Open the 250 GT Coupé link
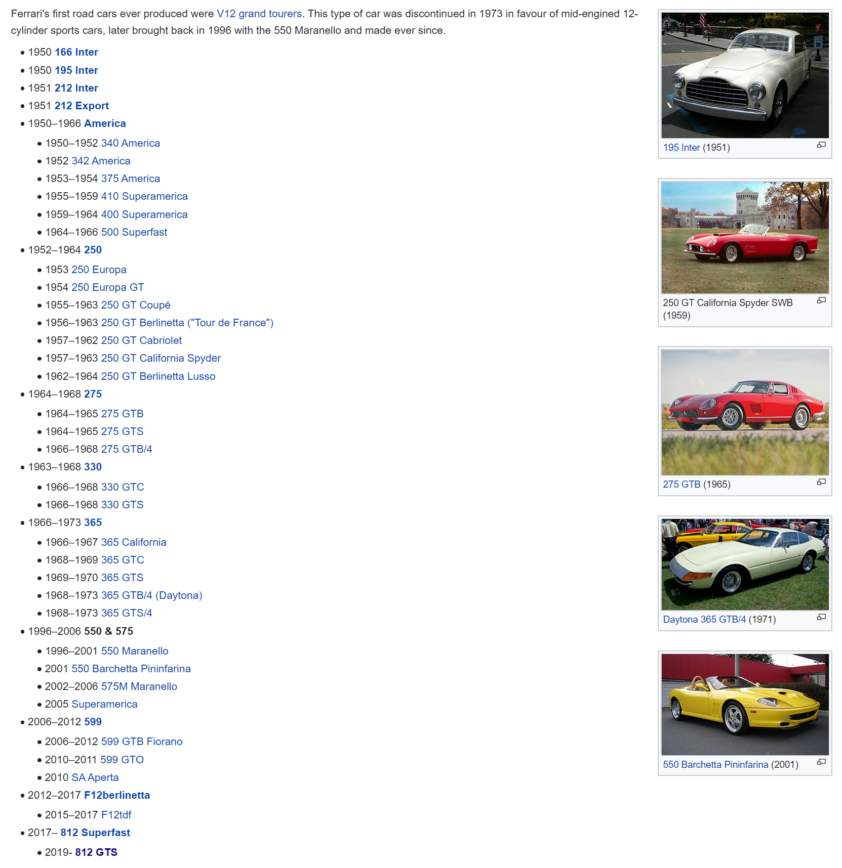Image resolution: width=842 pixels, height=868 pixels. [x=136, y=305]
